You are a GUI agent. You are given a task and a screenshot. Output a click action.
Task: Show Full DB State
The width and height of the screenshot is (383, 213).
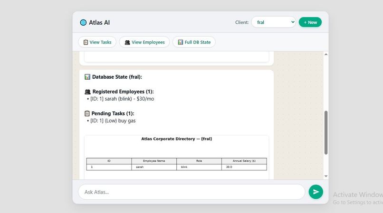[x=194, y=42]
